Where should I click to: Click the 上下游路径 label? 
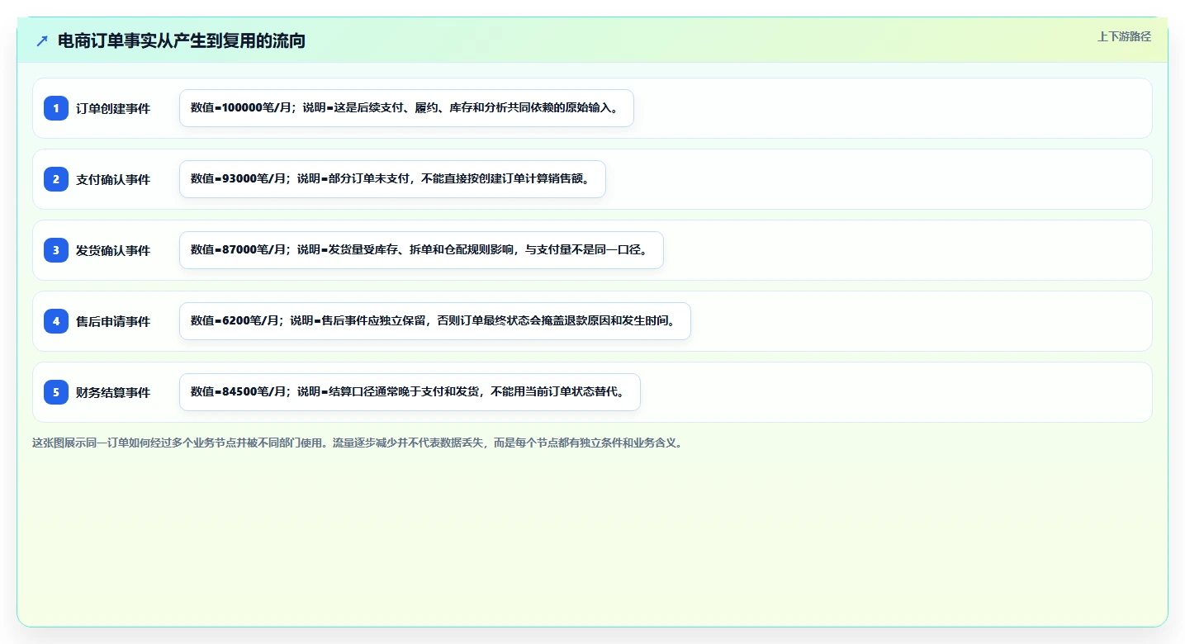click(1124, 36)
